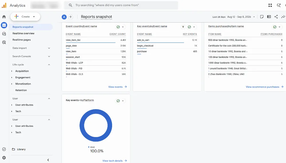
Task: Click the Key events card status checkmark
Action: pos(189,27)
